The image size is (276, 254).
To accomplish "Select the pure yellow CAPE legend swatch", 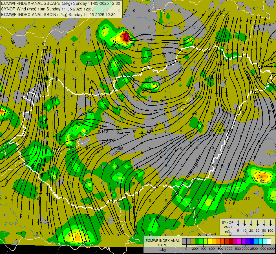I will (x=210, y=241).
